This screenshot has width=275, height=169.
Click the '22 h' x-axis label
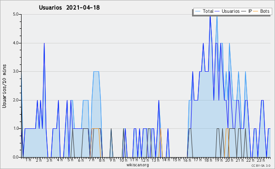(x=250, y=160)
